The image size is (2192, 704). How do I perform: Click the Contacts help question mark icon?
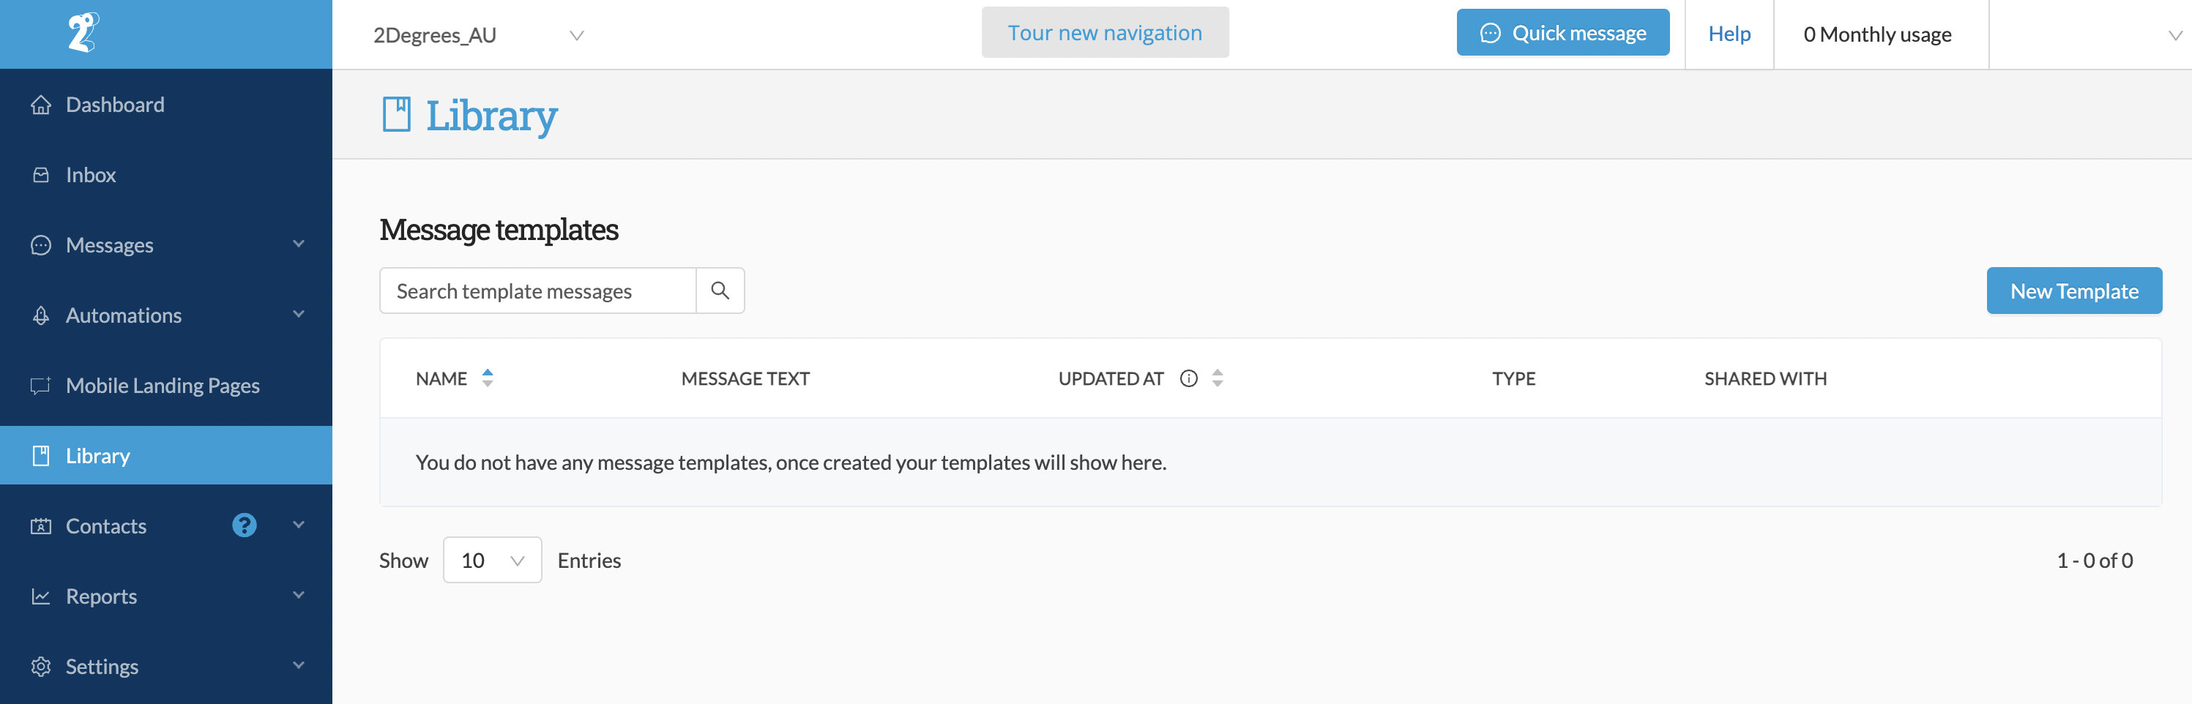[x=245, y=525]
